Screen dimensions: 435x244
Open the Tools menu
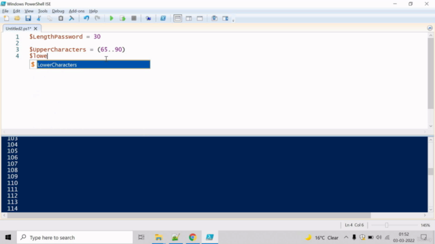42,11
